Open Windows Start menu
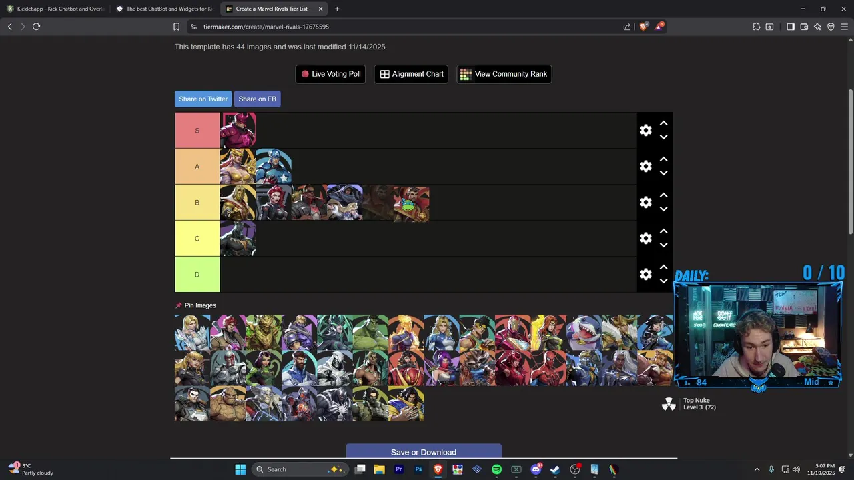Screen dimensions: 854x480 (240, 469)
